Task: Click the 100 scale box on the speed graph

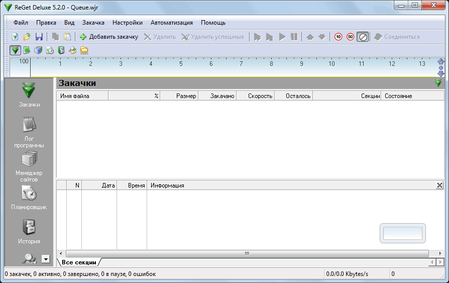Action: pyautogui.click(x=20, y=67)
